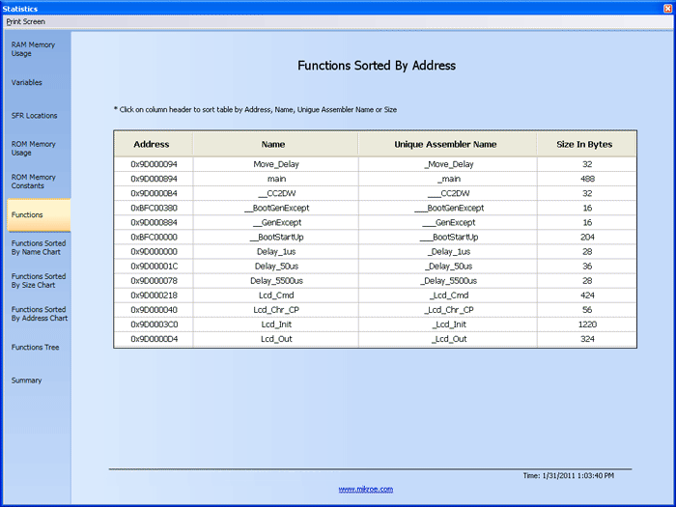Open Functions Sorted By Size Chart
Screen dimensions: 676x507
click(x=39, y=281)
